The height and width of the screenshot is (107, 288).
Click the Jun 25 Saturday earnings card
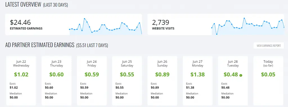point(127,81)
